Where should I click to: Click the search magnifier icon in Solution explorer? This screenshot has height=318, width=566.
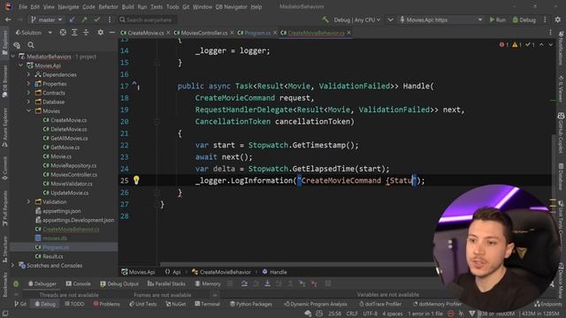(x=31, y=45)
